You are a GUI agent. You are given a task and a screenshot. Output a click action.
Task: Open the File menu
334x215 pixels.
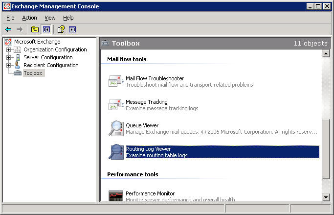(10, 18)
